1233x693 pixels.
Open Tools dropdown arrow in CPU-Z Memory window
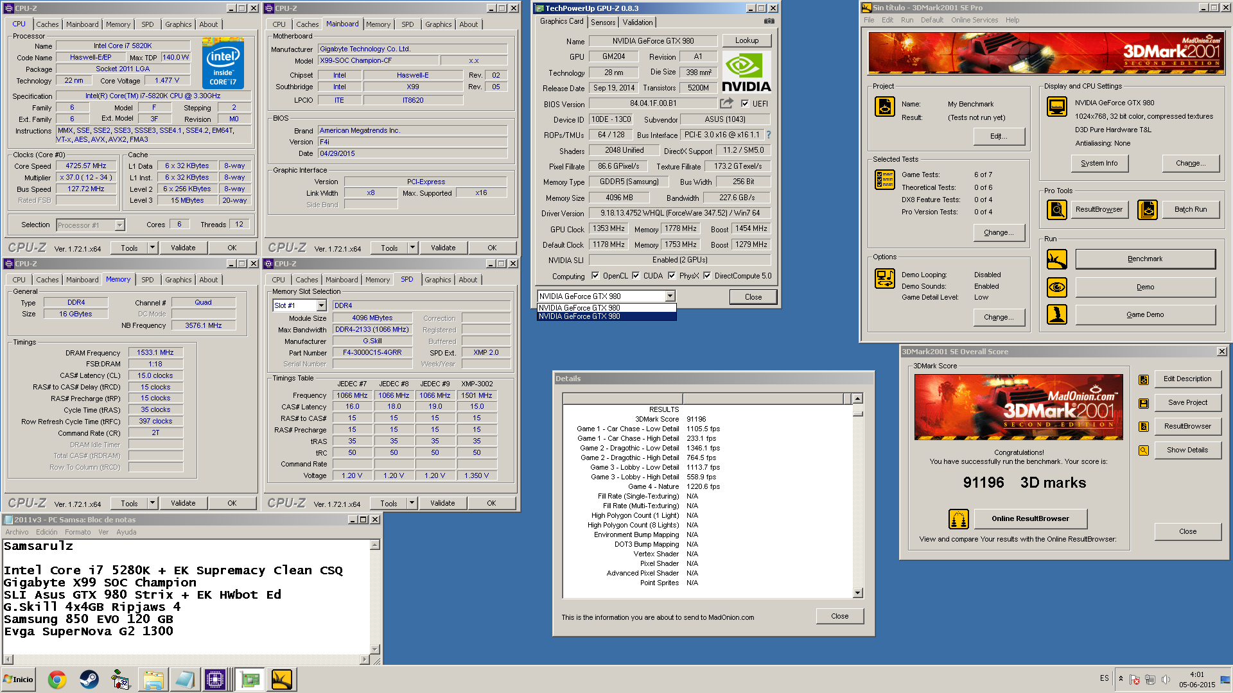pos(152,503)
